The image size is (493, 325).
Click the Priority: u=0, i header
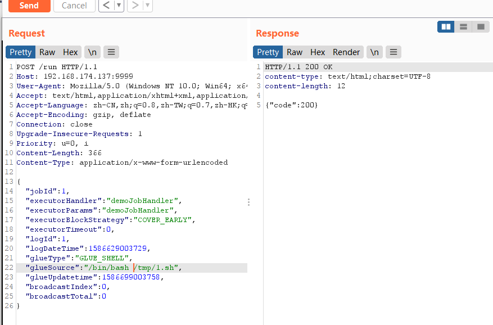tap(52, 143)
